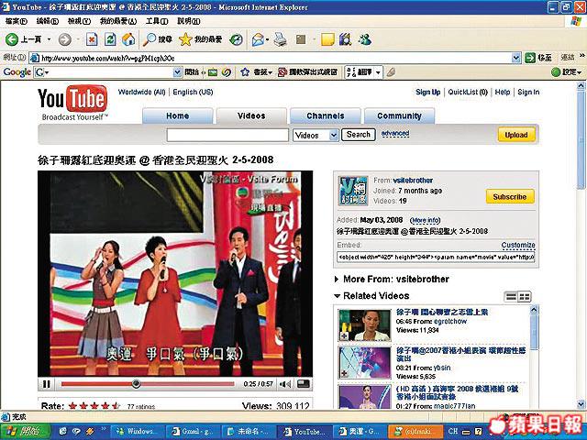Open the first related video thumbnail by egretchow

(365, 325)
